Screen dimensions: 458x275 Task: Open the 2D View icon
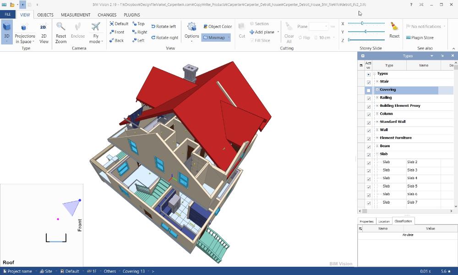point(44,27)
